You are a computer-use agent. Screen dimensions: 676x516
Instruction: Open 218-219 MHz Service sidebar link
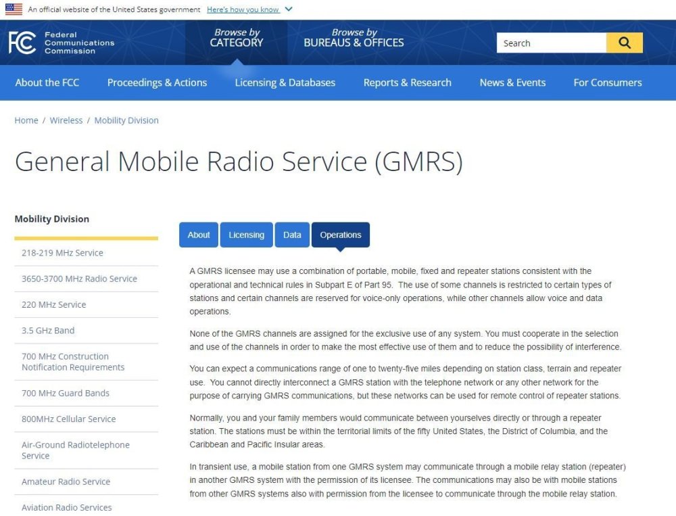pos(62,253)
